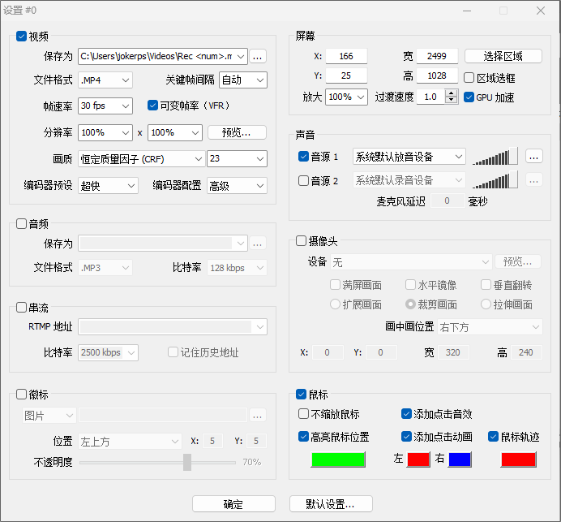Screen dimensions: 561x522
Task: Pick the red left-click color swatch
Action: click(418, 459)
